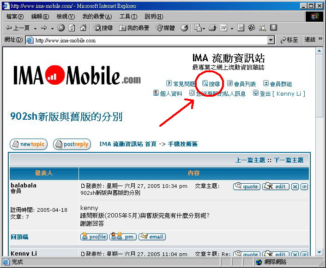View poster IP with the IP icon

tap(304, 186)
